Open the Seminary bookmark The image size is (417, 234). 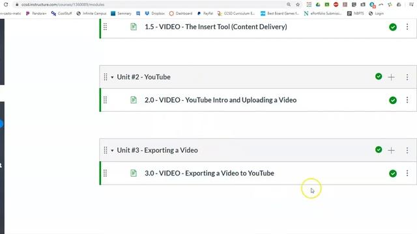coord(121,13)
